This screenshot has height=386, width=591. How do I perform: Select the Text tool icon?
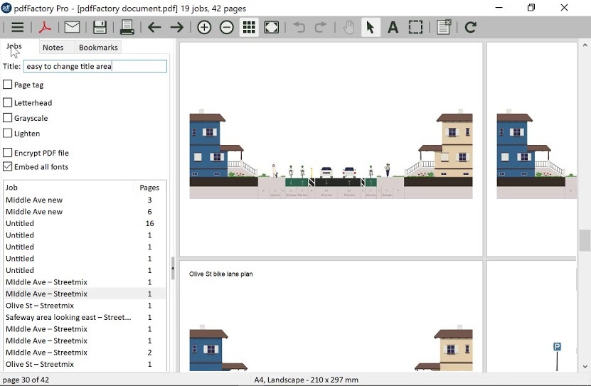pyautogui.click(x=393, y=28)
